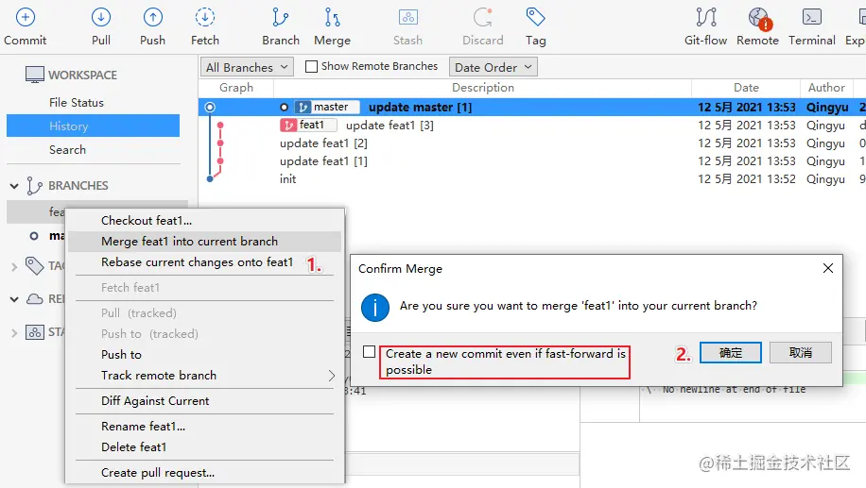Expand Track remote branch submenu arrow
The height and width of the screenshot is (488, 866).
[332, 376]
